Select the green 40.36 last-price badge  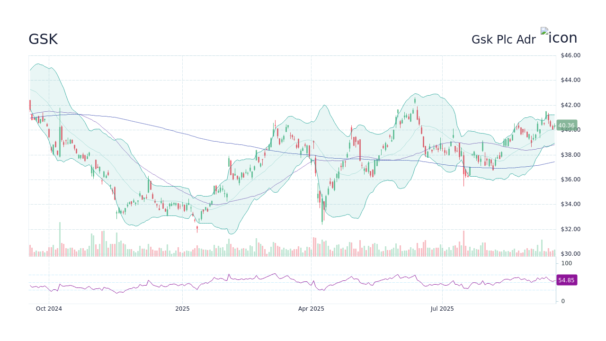[x=566, y=125]
